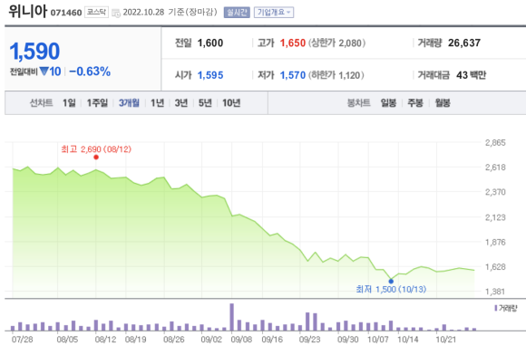Viewport: 526px width, 355px height.
Task: Show the 주봉 weekly candle chart
Action: [415, 103]
